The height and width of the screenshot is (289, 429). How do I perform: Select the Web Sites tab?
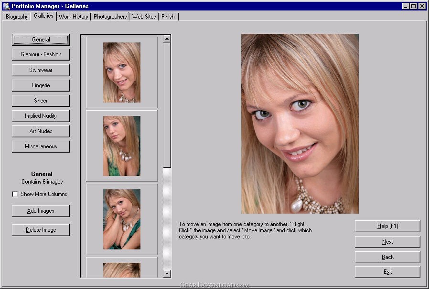144,17
